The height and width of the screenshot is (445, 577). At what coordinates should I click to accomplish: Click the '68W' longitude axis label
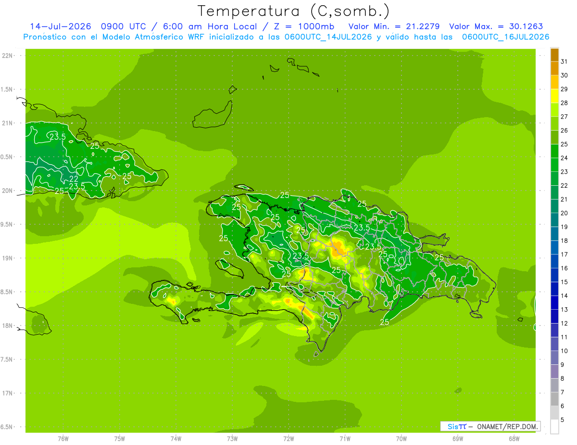[x=514, y=439]
